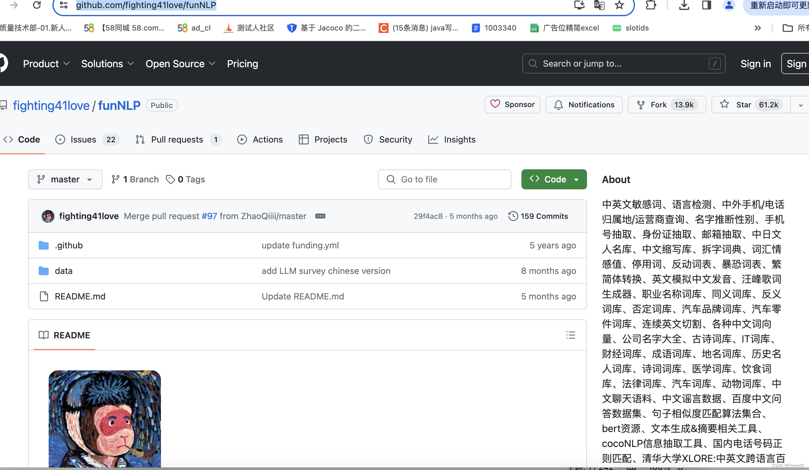Toggle the browser side panel
Screen dimensions: 809x470
707,5
